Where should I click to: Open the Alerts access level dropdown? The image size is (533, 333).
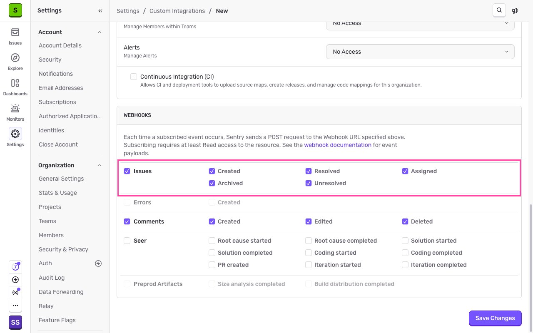pos(420,52)
